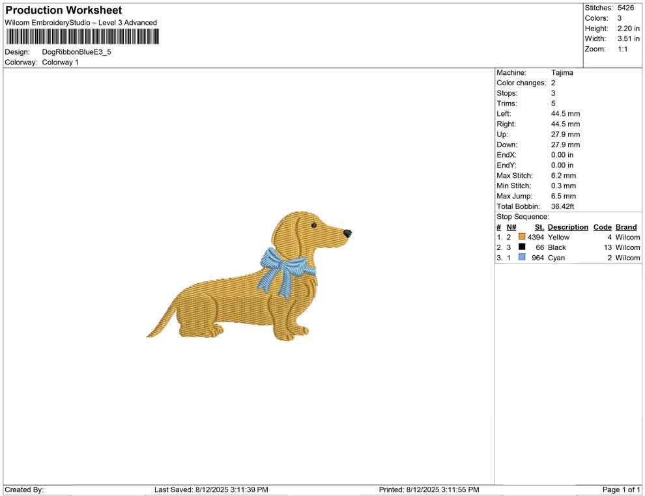Click the Cyan color swatch in Stop Sequence

(x=521, y=258)
